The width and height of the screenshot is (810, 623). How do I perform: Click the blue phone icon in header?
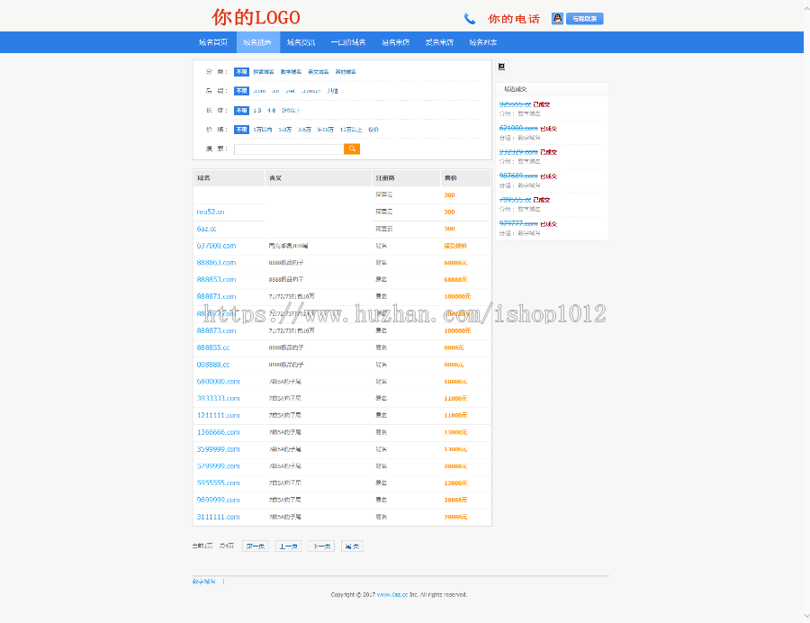point(469,19)
